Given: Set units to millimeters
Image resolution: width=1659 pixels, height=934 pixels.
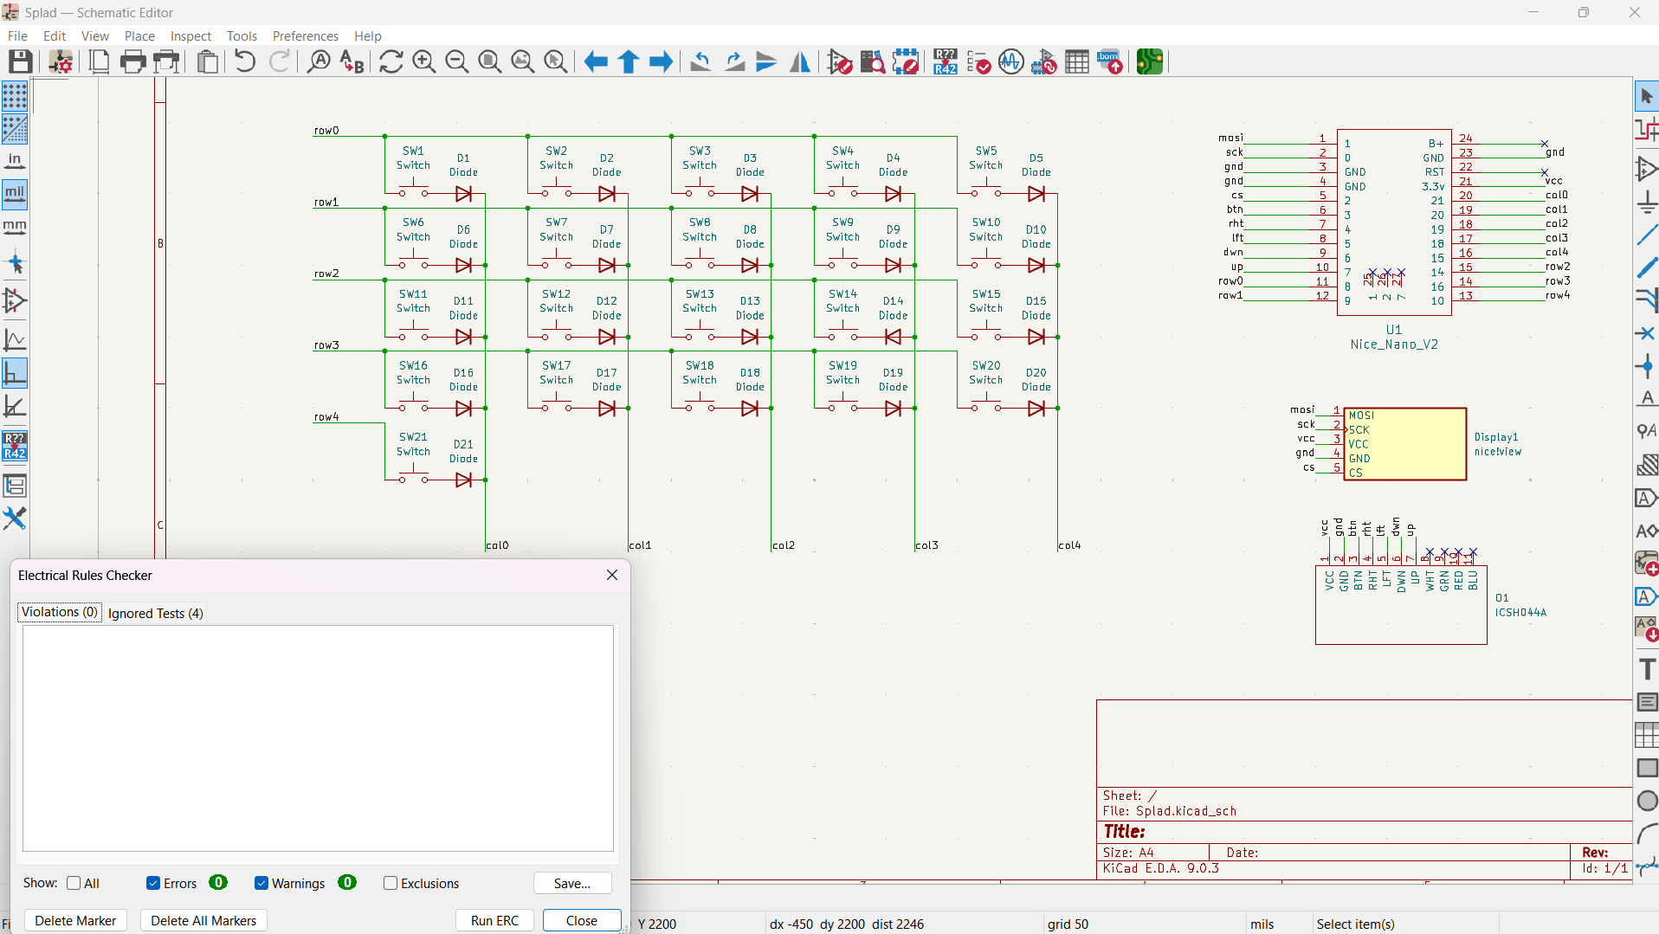Looking at the screenshot, I should point(14,227).
